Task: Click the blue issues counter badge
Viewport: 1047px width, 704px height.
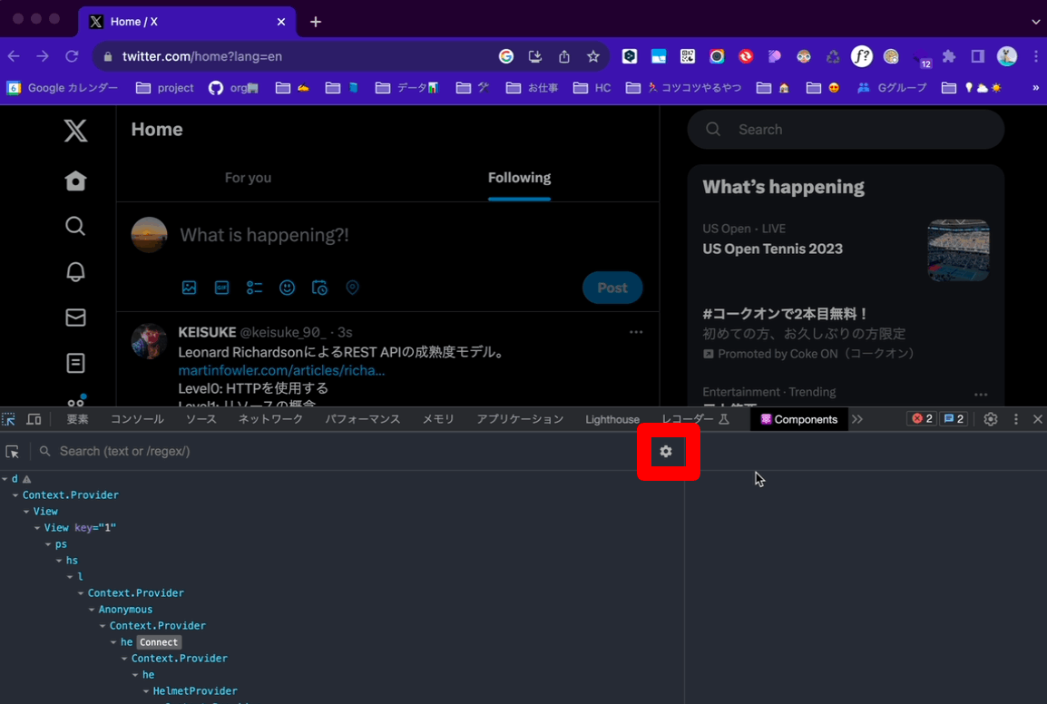Action: click(x=954, y=419)
